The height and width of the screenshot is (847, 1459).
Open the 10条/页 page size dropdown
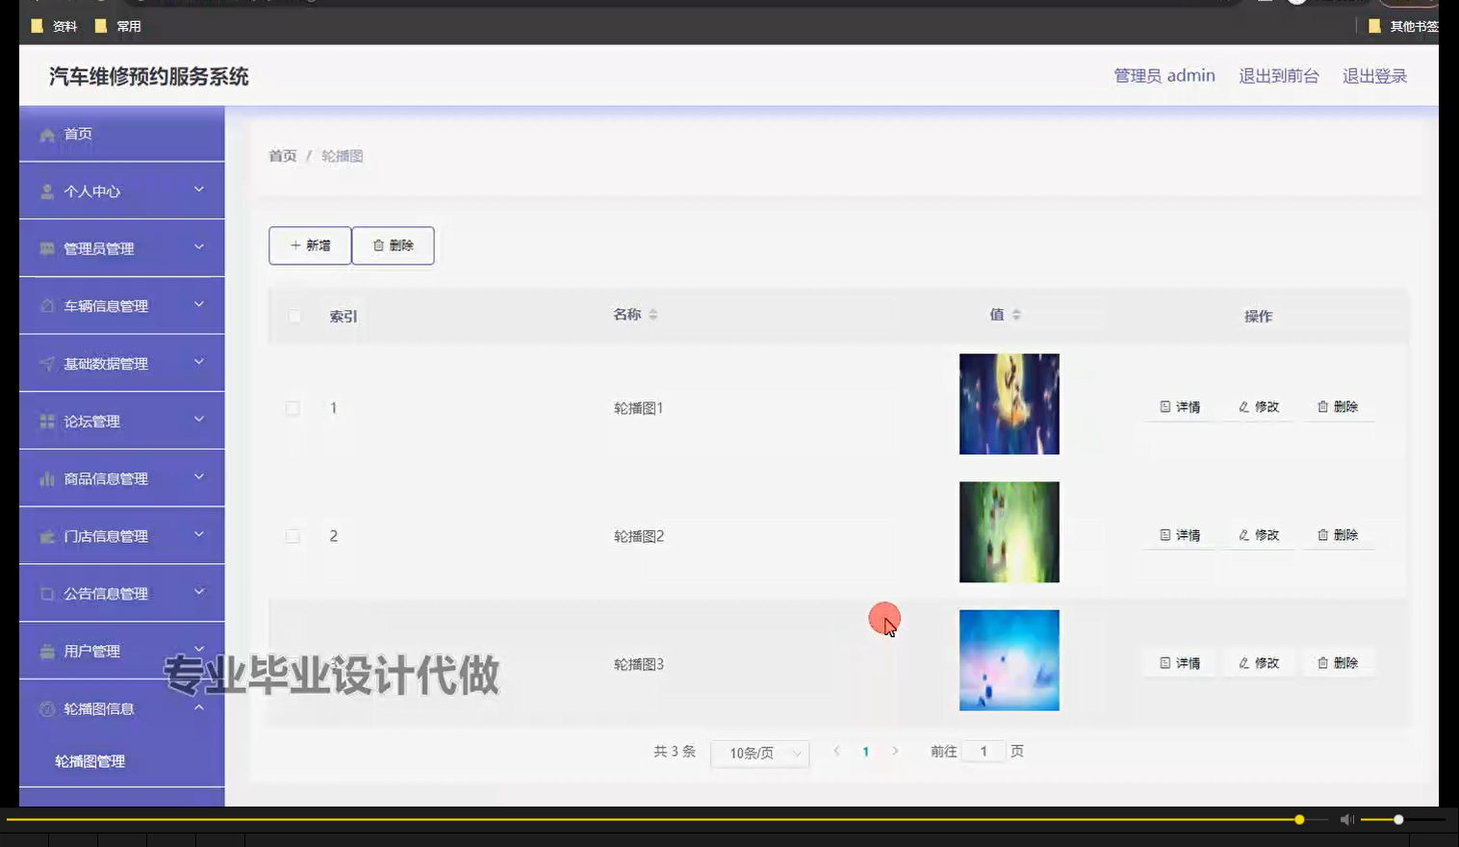tap(759, 753)
